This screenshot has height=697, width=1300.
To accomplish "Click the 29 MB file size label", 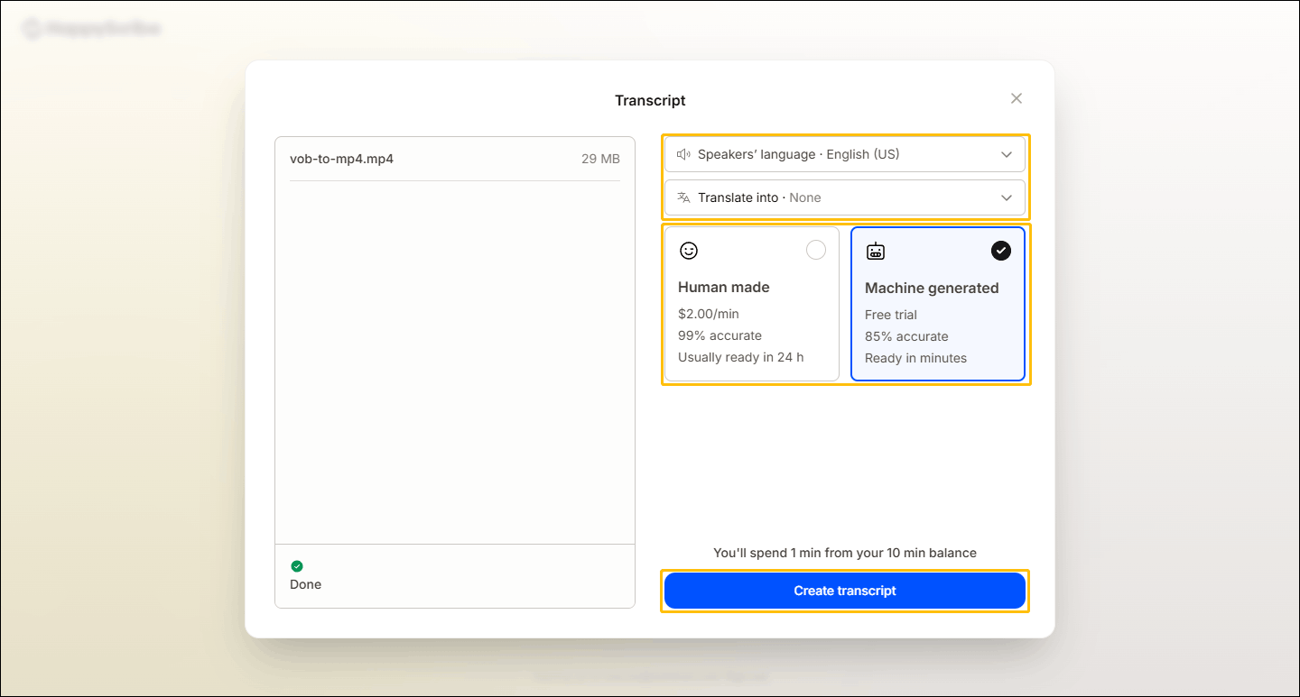I will pyautogui.click(x=600, y=159).
